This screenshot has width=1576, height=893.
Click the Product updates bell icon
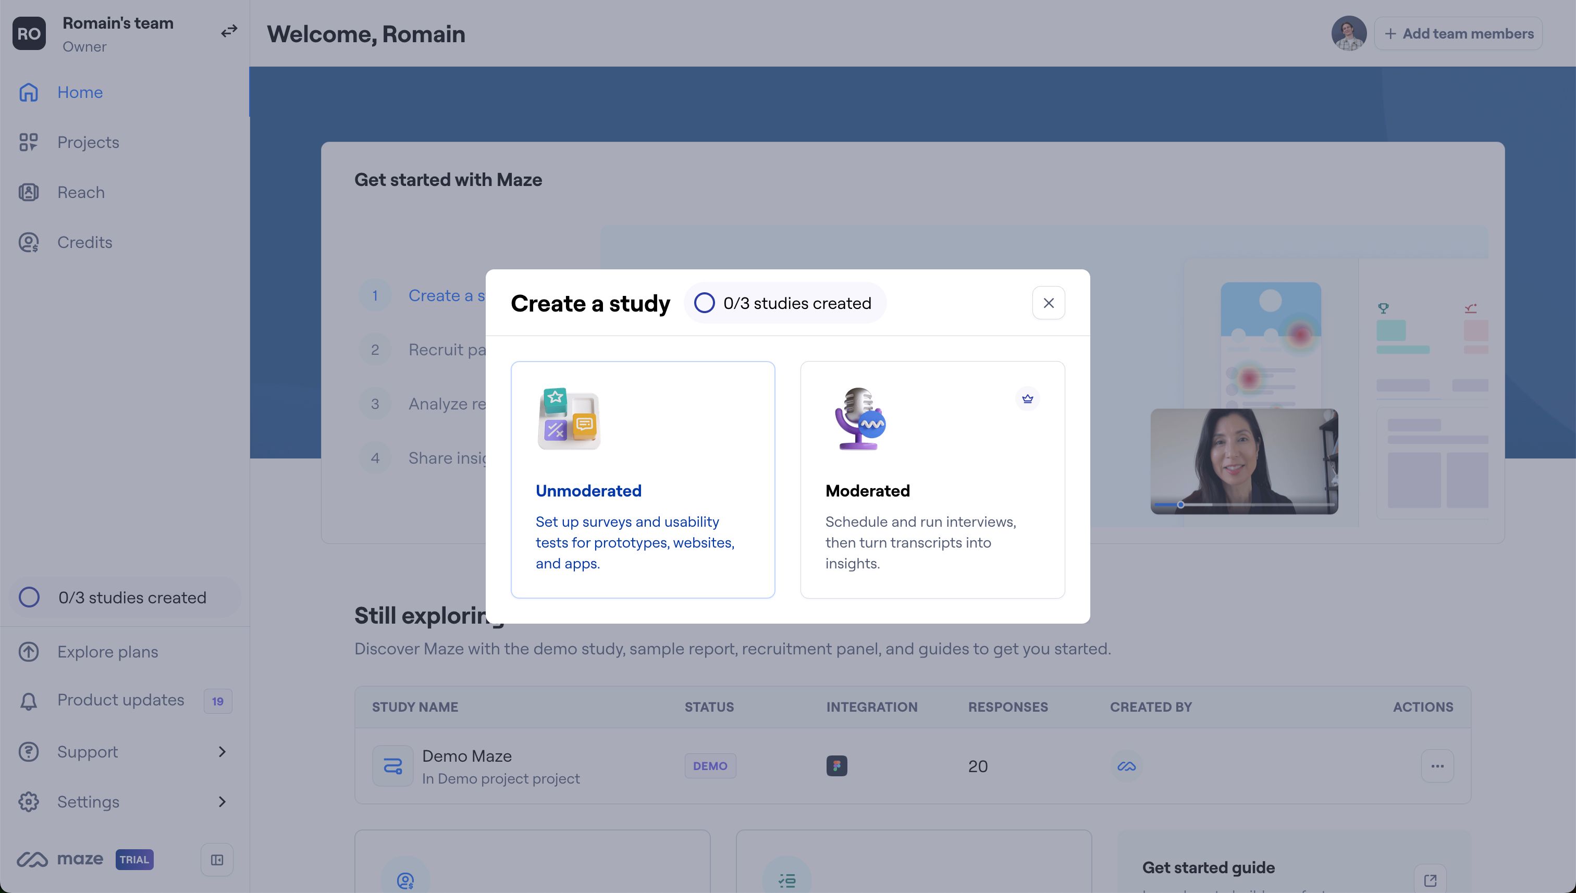tap(28, 701)
